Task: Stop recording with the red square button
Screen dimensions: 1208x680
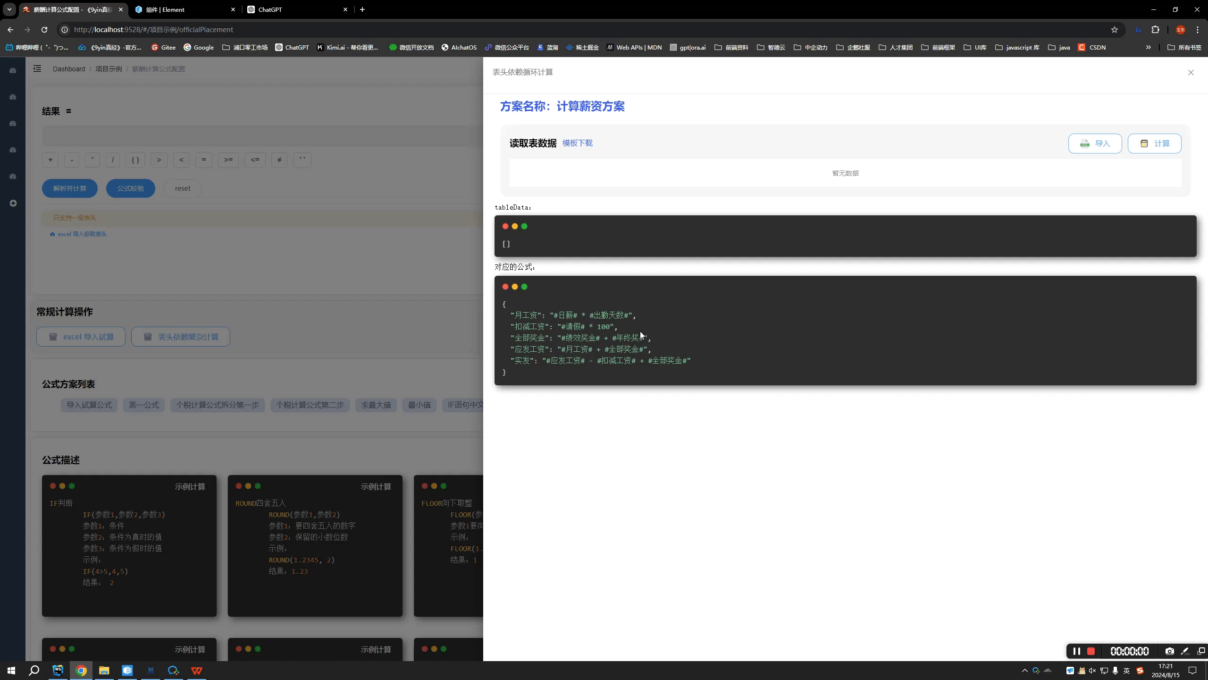Action: (x=1091, y=651)
